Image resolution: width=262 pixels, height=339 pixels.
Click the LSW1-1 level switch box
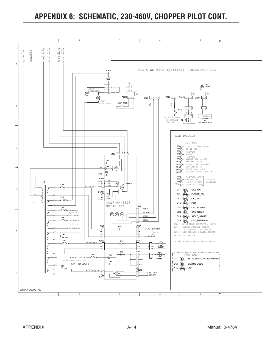[206, 117]
